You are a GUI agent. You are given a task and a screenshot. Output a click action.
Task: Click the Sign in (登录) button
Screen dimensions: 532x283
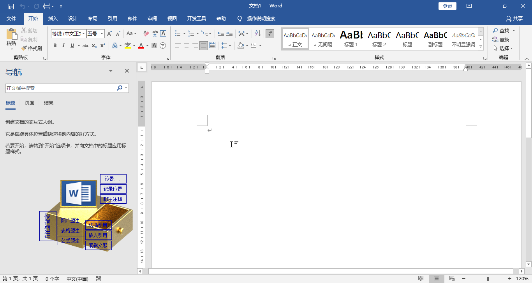[x=447, y=6]
